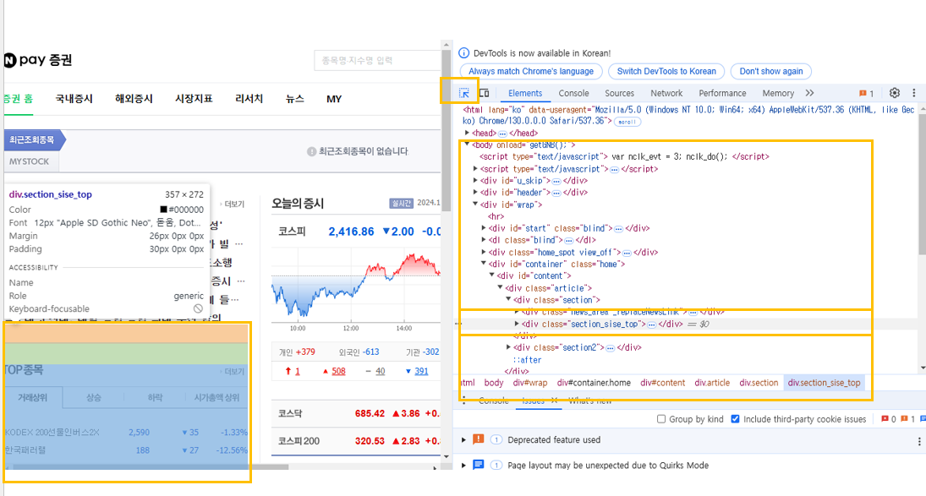Click the info icon beside Korean notice

[x=464, y=53]
